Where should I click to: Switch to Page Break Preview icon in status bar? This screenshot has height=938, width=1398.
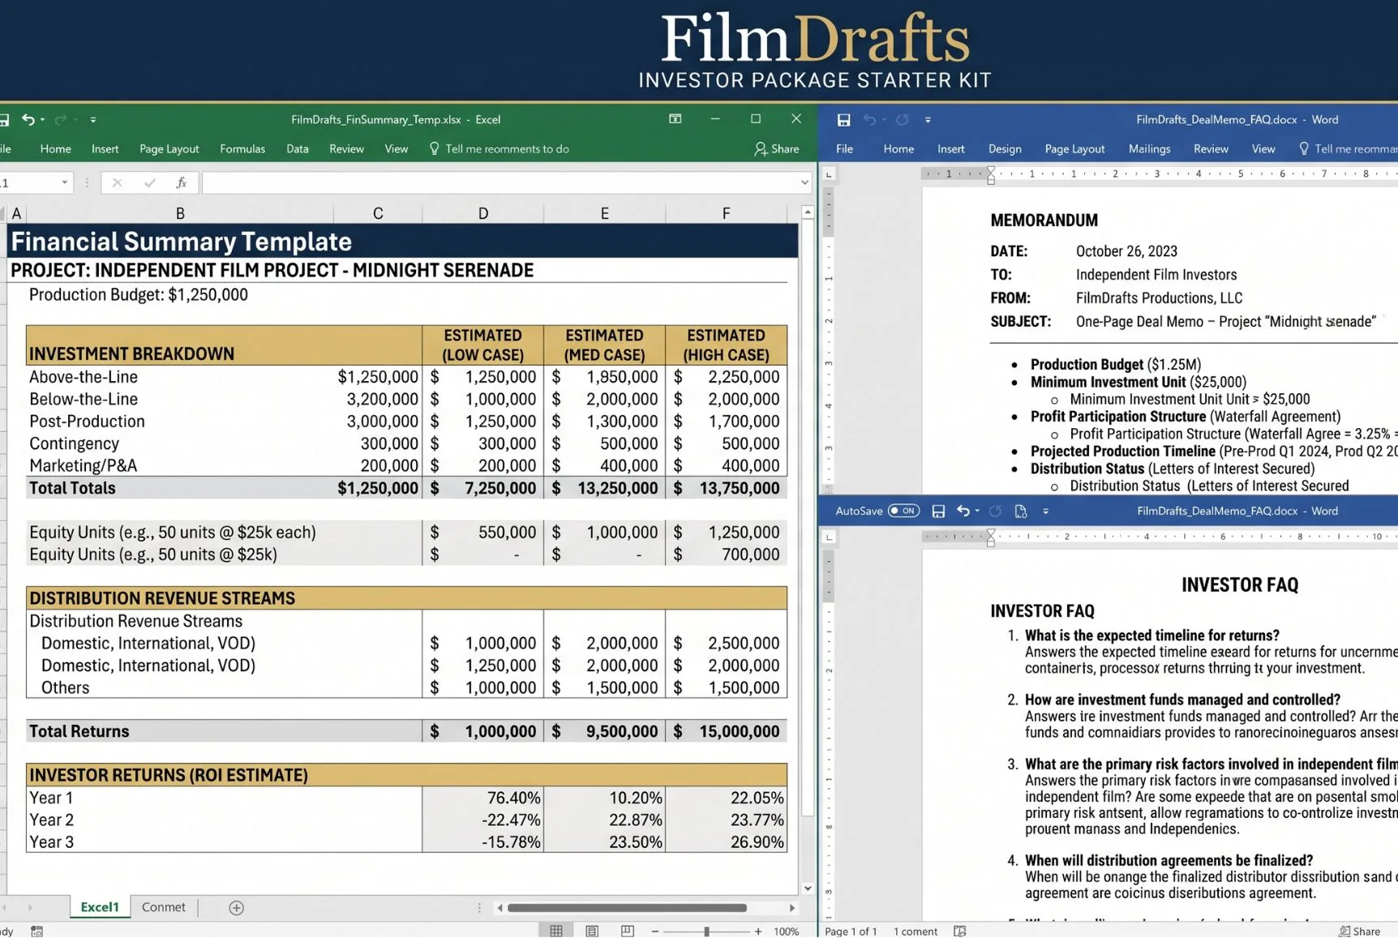point(628,931)
